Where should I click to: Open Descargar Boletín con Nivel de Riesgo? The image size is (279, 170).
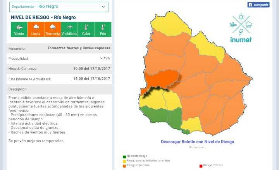click(x=197, y=142)
